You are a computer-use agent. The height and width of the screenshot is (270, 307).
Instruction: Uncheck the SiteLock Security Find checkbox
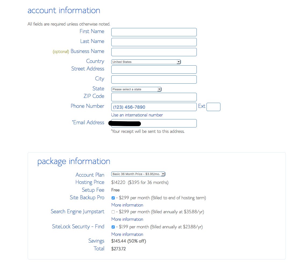113,227
